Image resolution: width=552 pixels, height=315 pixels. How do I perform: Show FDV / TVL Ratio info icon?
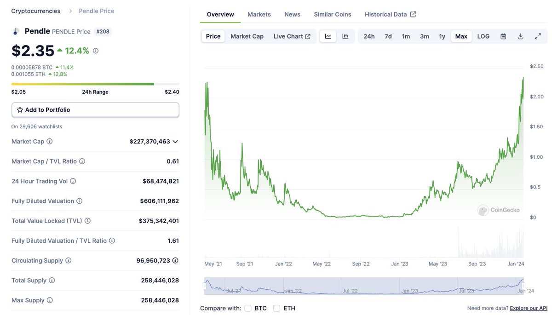(112, 241)
